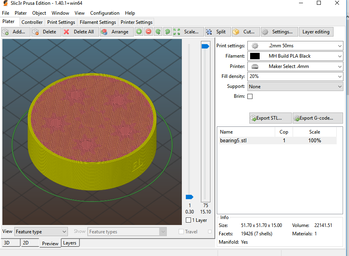The width and height of the screenshot is (349, 256).
Task: Open the View menu
Action: click(79, 13)
